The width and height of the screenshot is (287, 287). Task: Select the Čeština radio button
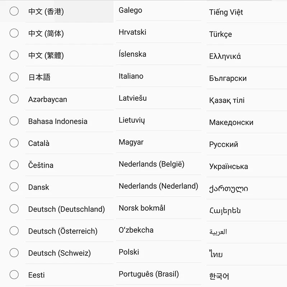(x=14, y=165)
